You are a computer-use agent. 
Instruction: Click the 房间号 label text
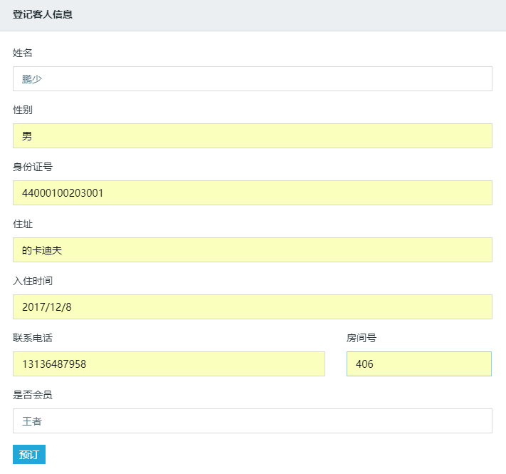point(362,338)
